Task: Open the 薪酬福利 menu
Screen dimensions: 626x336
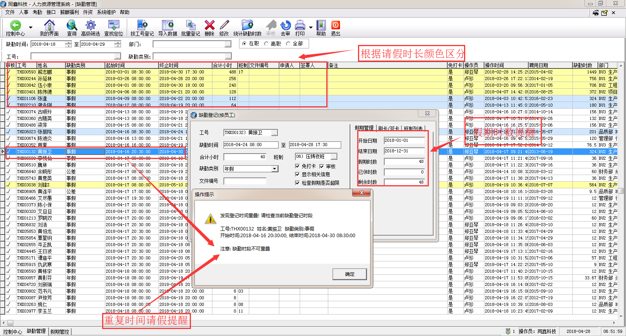Action: click(x=69, y=12)
